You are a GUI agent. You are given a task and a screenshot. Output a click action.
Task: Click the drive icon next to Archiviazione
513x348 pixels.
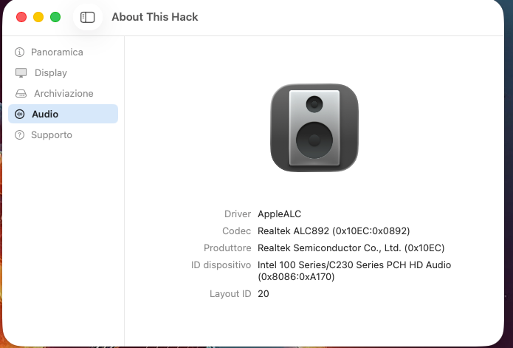(20, 94)
